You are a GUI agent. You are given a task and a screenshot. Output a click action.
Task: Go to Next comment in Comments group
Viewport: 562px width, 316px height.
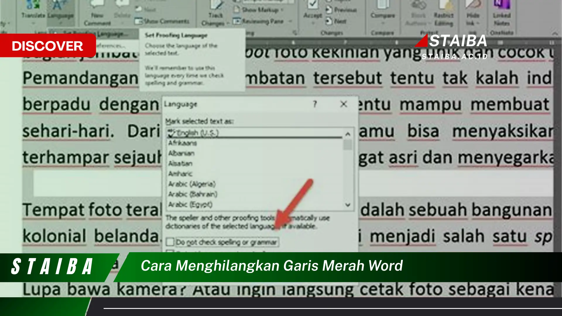pyautogui.click(x=146, y=9)
